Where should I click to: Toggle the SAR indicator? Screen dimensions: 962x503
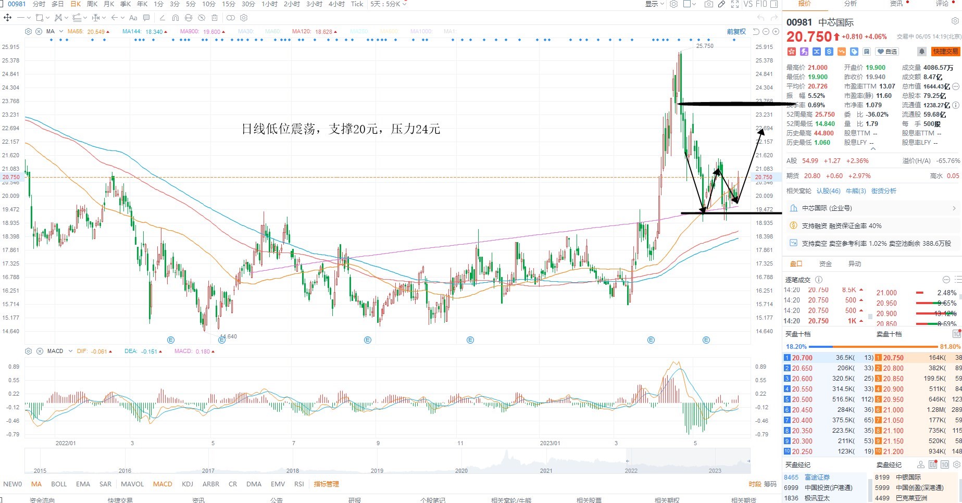pyautogui.click(x=105, y=484)
